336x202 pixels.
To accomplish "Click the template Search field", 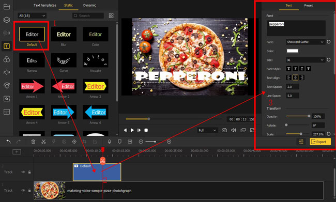I will (88, 15).
